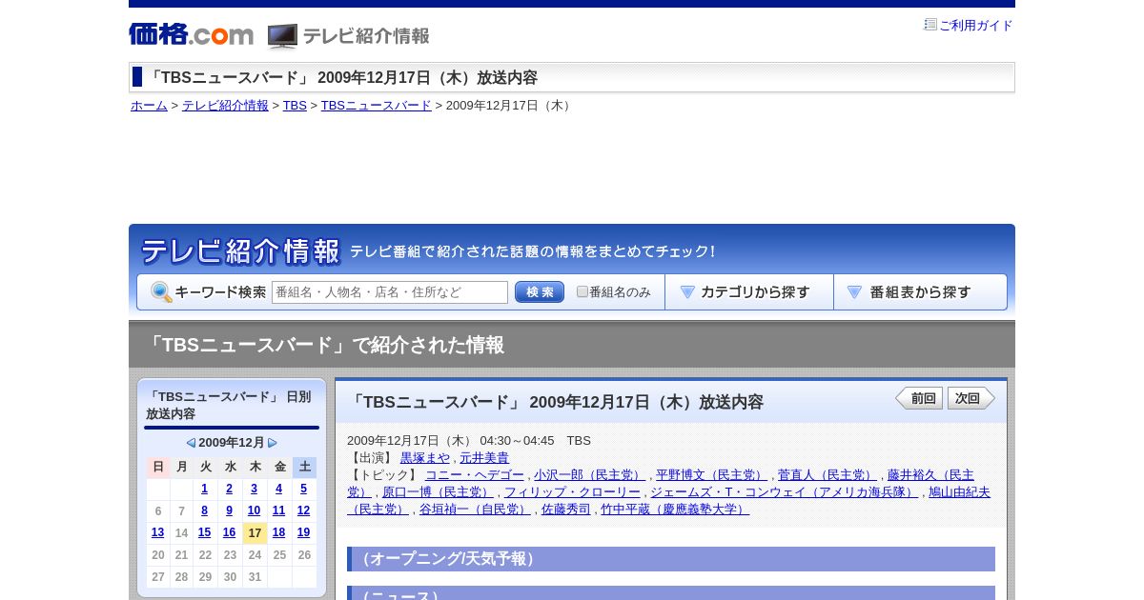Image resolution: width=1144 pixels, height=600 pixels.
Task: Select December 9 in calendar
Action: tap(229, 510)
